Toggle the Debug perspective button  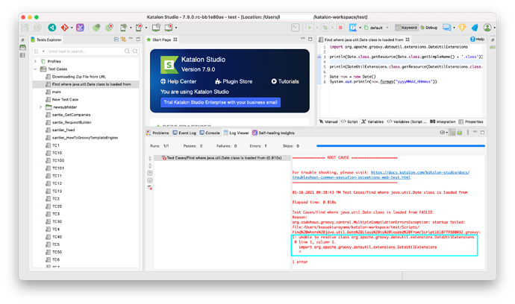429,28
